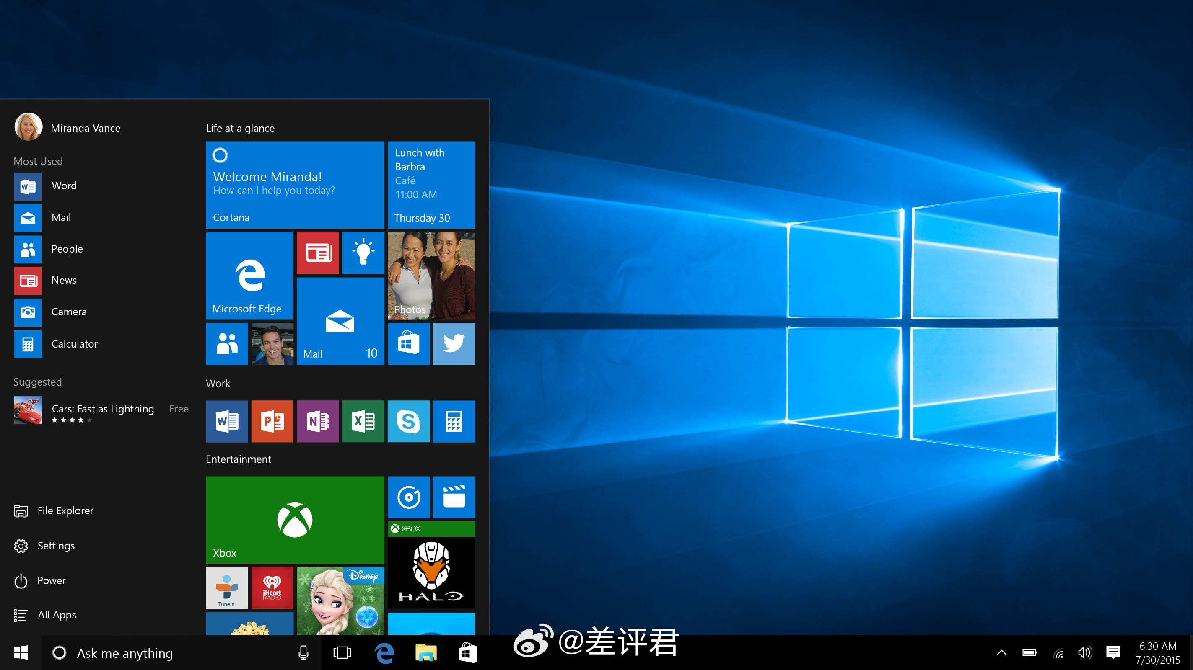
Task: Show hidden system tray icons
Action: [x=1001, y=652]
